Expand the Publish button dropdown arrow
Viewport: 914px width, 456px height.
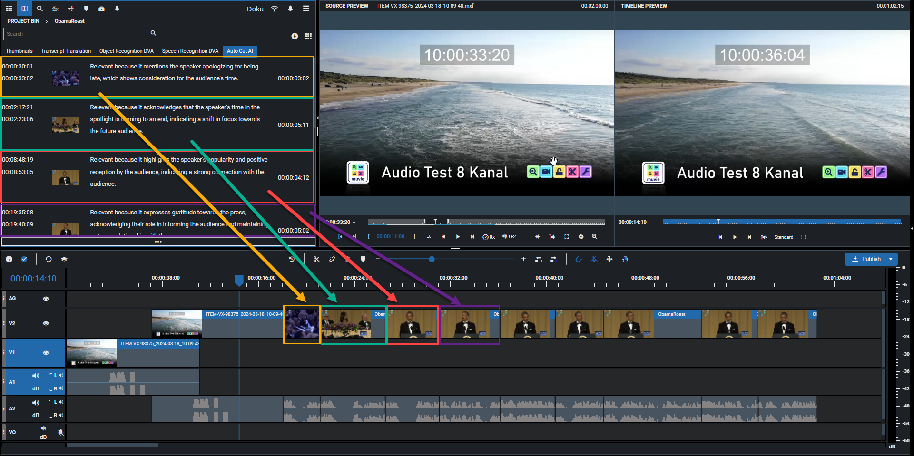[891, 259]
